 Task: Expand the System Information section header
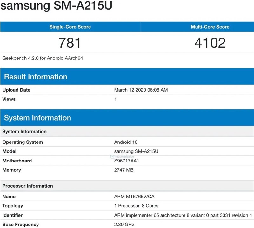click(x=38, y=118)
